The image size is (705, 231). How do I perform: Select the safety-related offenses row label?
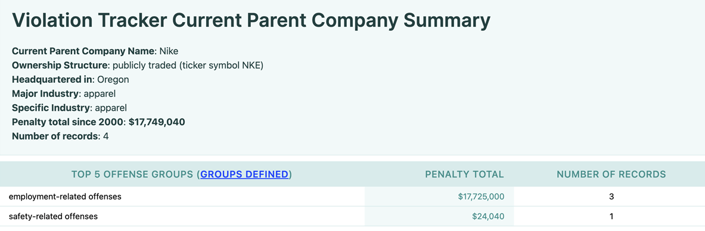(53, 216)
